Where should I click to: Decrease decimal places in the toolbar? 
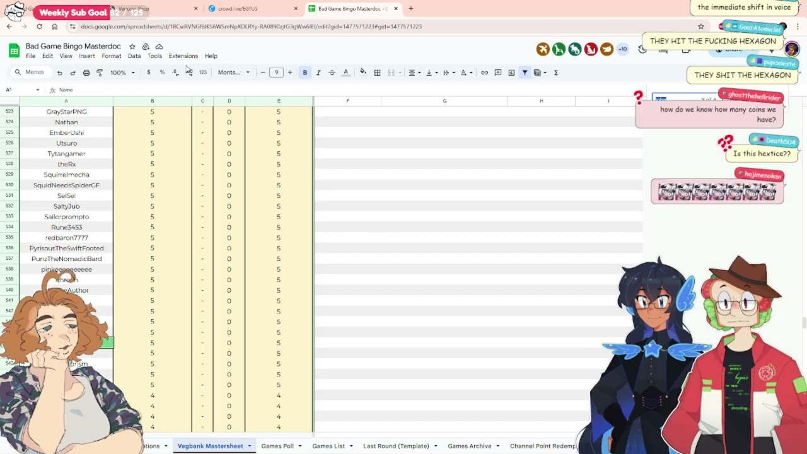(x=175, y=73)
